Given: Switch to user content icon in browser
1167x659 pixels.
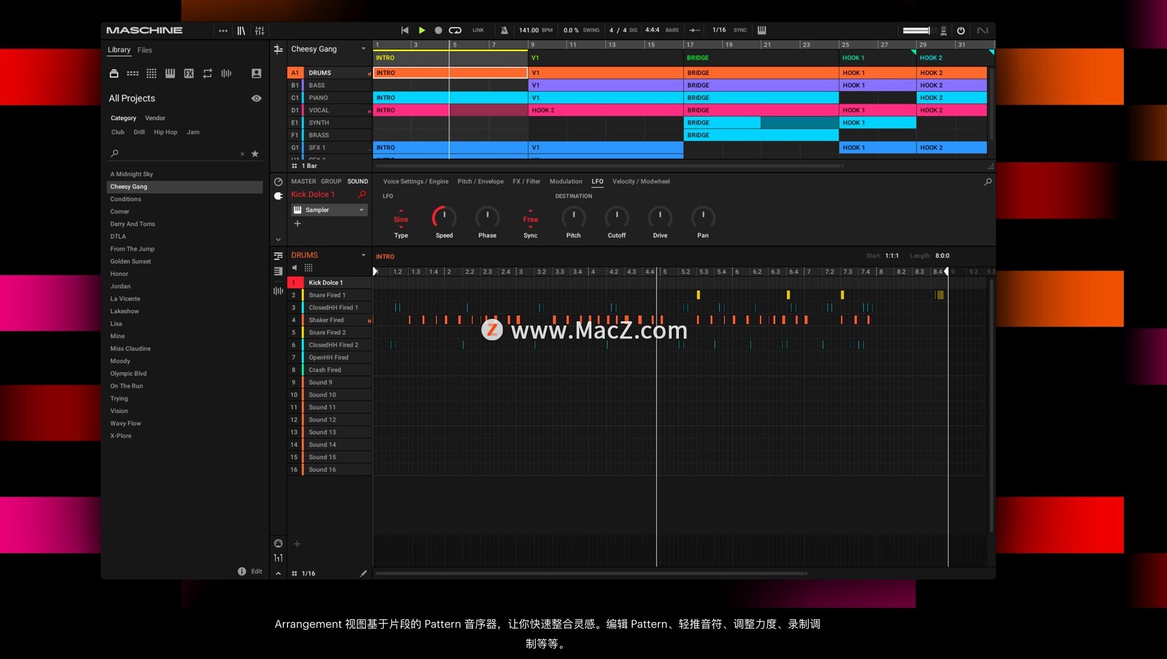Looking at the screenshot, I should (256, 73).
